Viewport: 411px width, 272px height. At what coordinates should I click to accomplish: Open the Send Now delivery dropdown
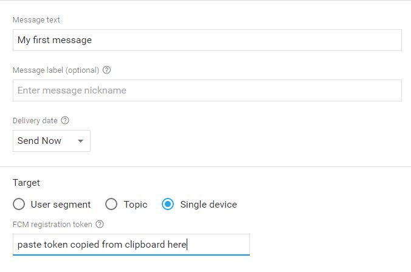(52, 141)
